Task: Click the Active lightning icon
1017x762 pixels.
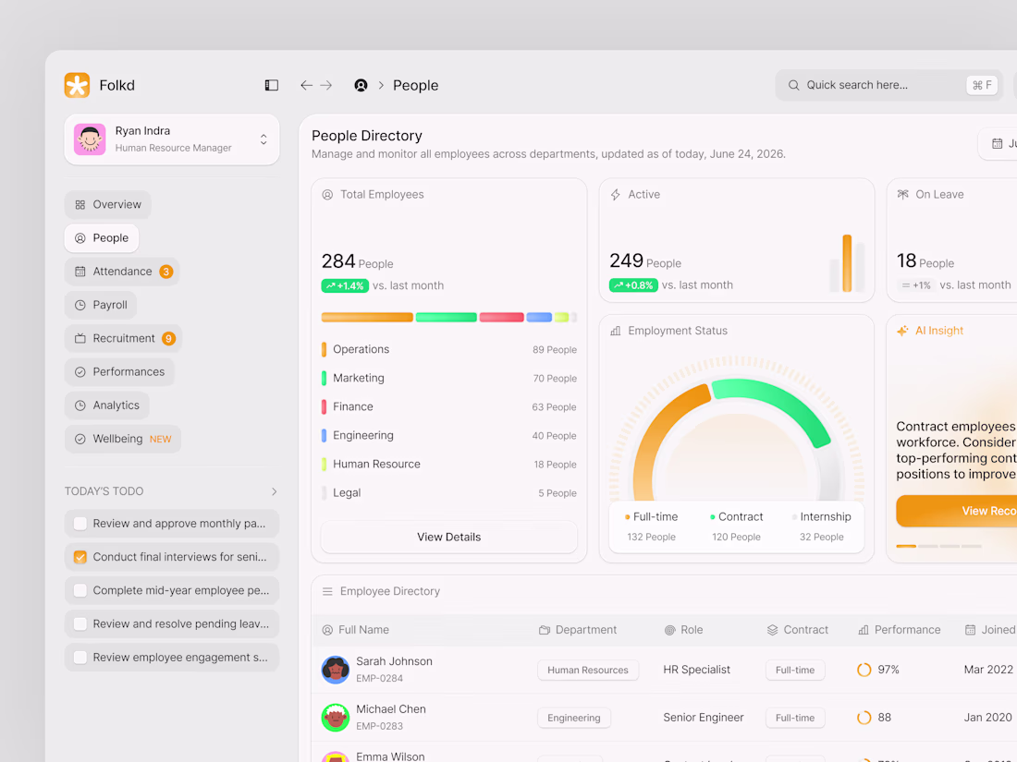Action: (x=615, y=194)
